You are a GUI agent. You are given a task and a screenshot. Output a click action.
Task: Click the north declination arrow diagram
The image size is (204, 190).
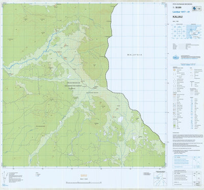[x=5, y=178]
